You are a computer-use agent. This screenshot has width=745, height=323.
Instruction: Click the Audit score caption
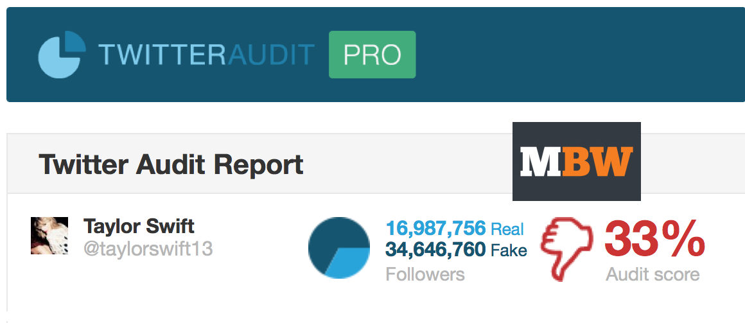(653, 275)
